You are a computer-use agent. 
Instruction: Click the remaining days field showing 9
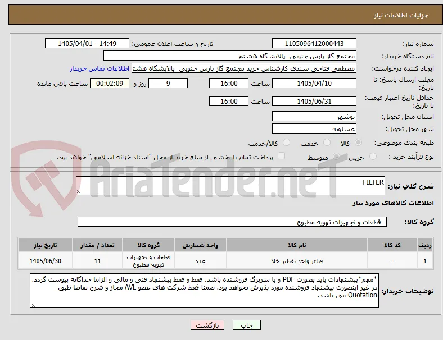(x=168, y=84)
